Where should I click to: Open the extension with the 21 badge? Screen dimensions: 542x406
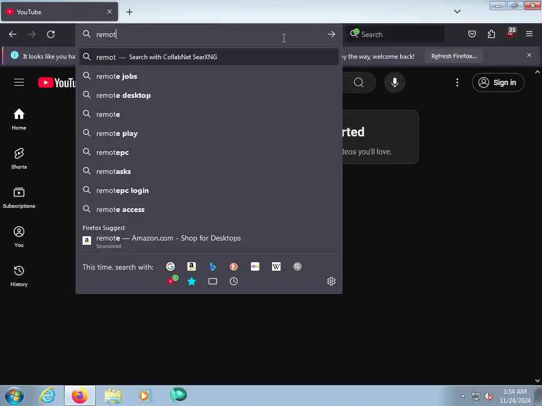coord(511,33)
